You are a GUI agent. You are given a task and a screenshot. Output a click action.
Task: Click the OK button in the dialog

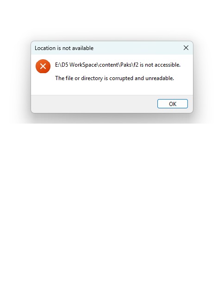172,104
